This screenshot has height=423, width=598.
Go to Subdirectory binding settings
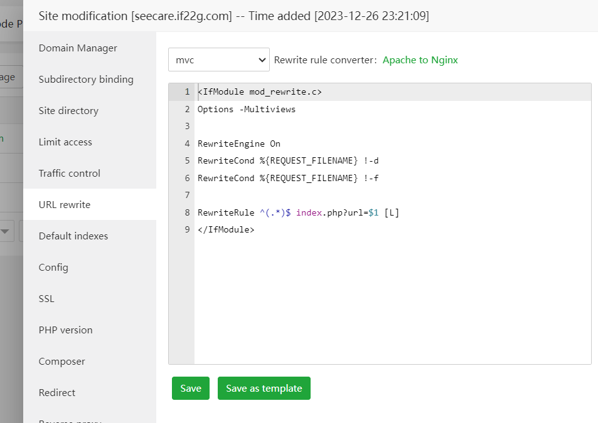[86, 80]
